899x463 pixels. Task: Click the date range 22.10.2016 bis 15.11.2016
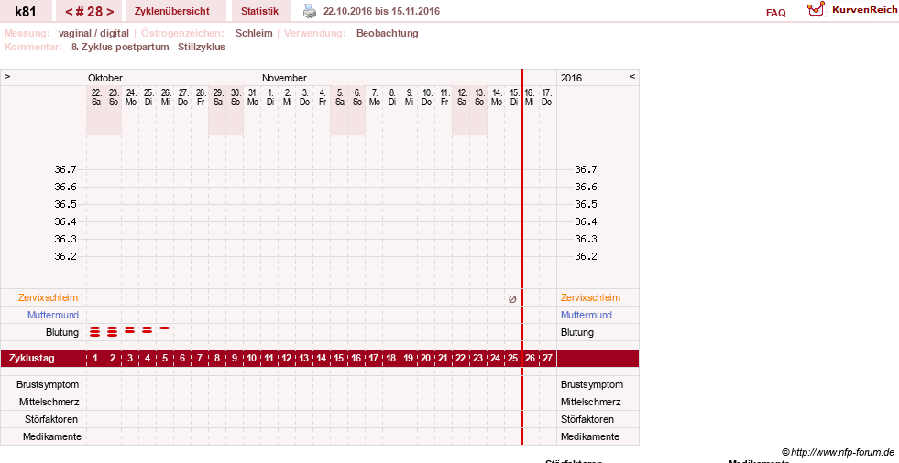point(381,11)
